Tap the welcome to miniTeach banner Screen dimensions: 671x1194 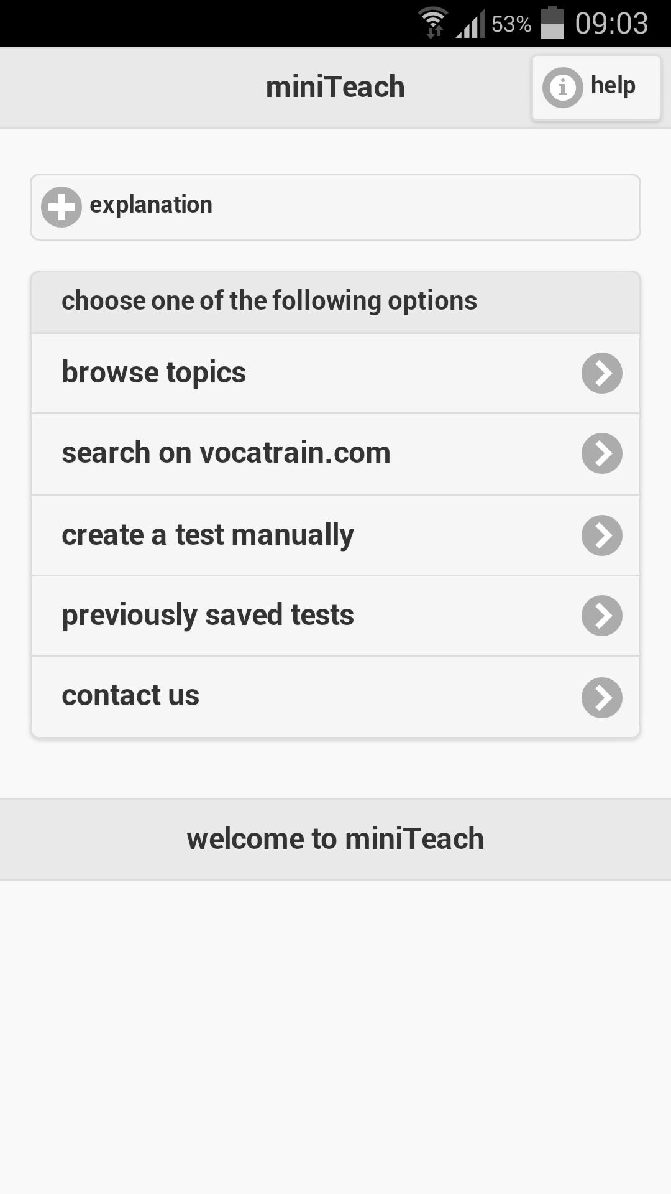(x=335, y=838)
